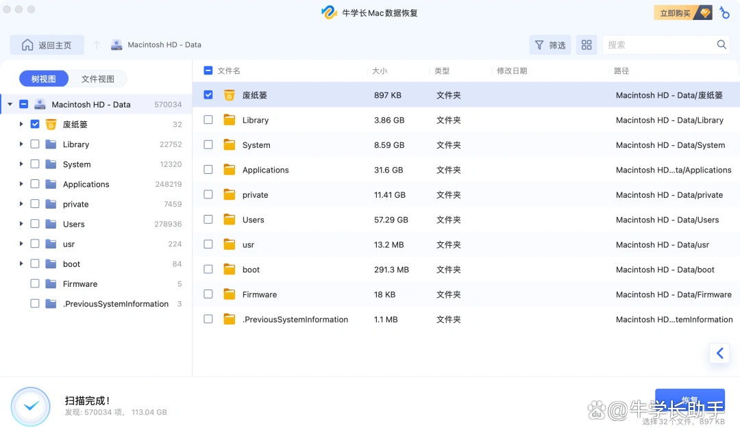Click the search magnifier icon
The height and width of the screenshot is (436, 740).
(723, 44)
